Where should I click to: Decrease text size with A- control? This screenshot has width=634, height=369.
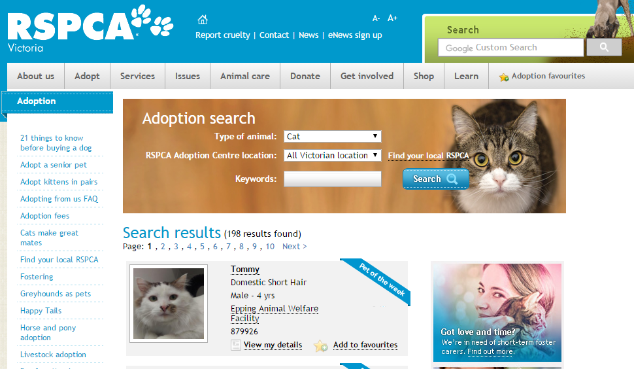pos(376,18)
